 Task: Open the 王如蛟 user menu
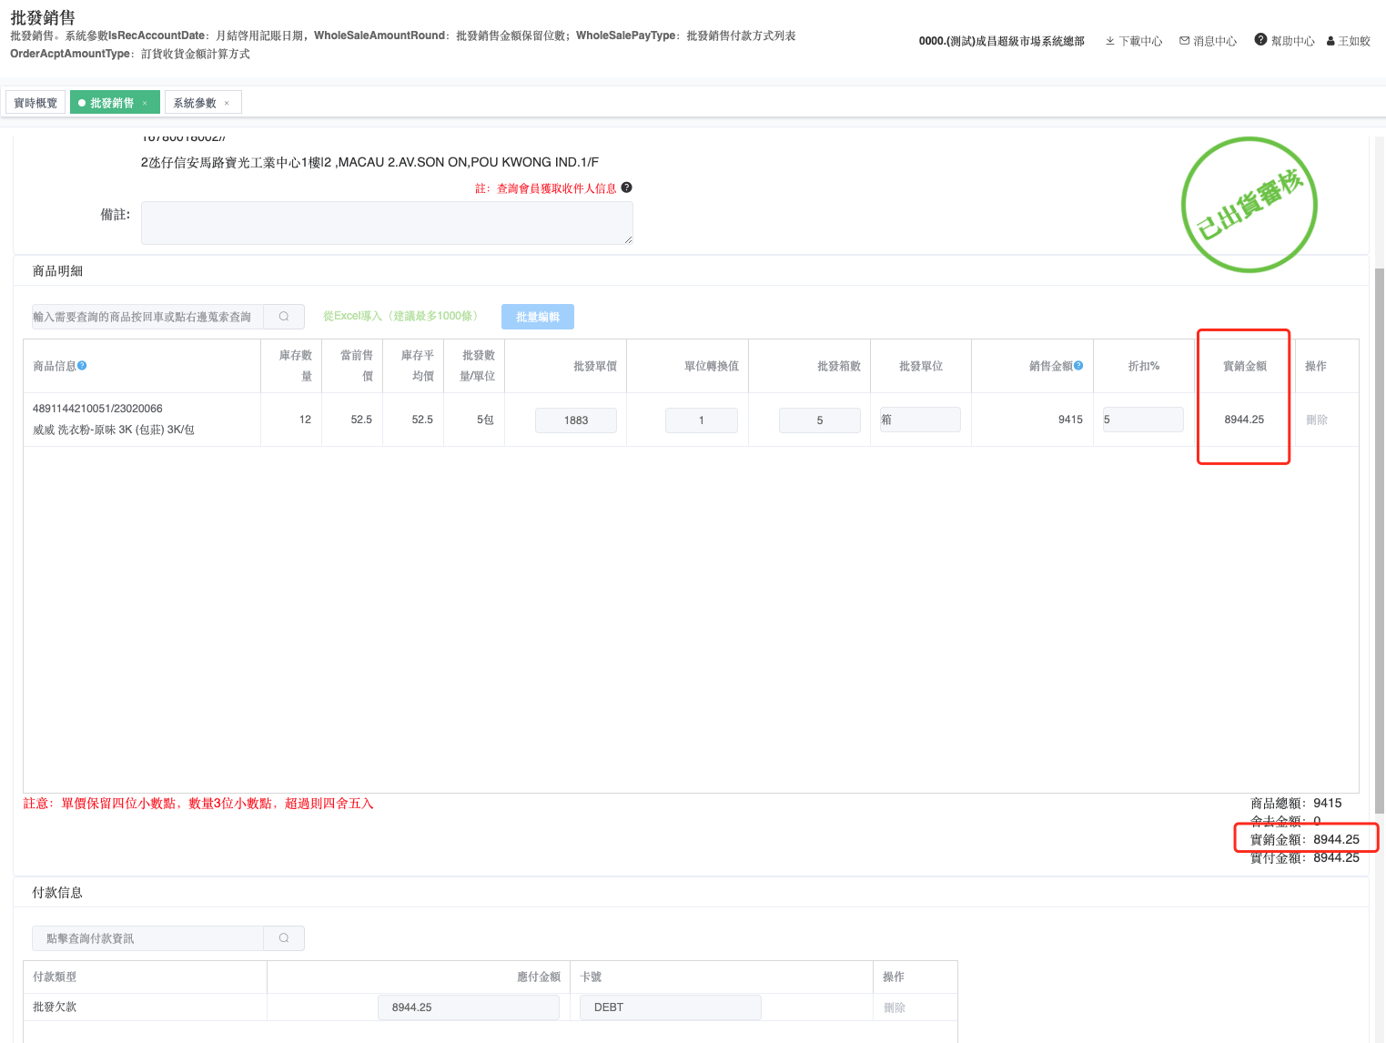click(x=1349, y=41)
